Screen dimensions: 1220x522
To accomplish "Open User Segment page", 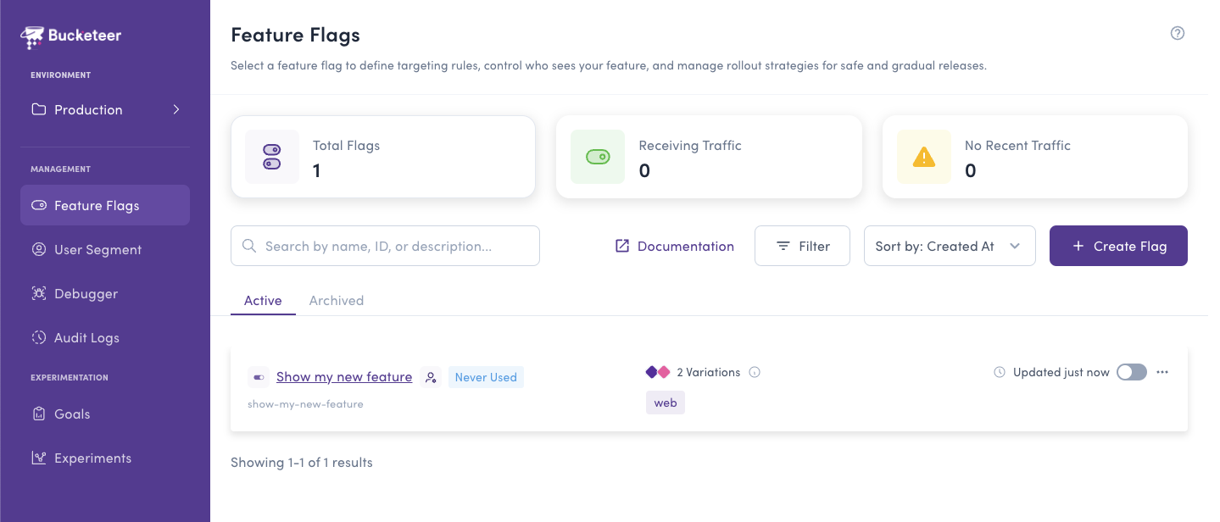I will (x=105, y=249).
